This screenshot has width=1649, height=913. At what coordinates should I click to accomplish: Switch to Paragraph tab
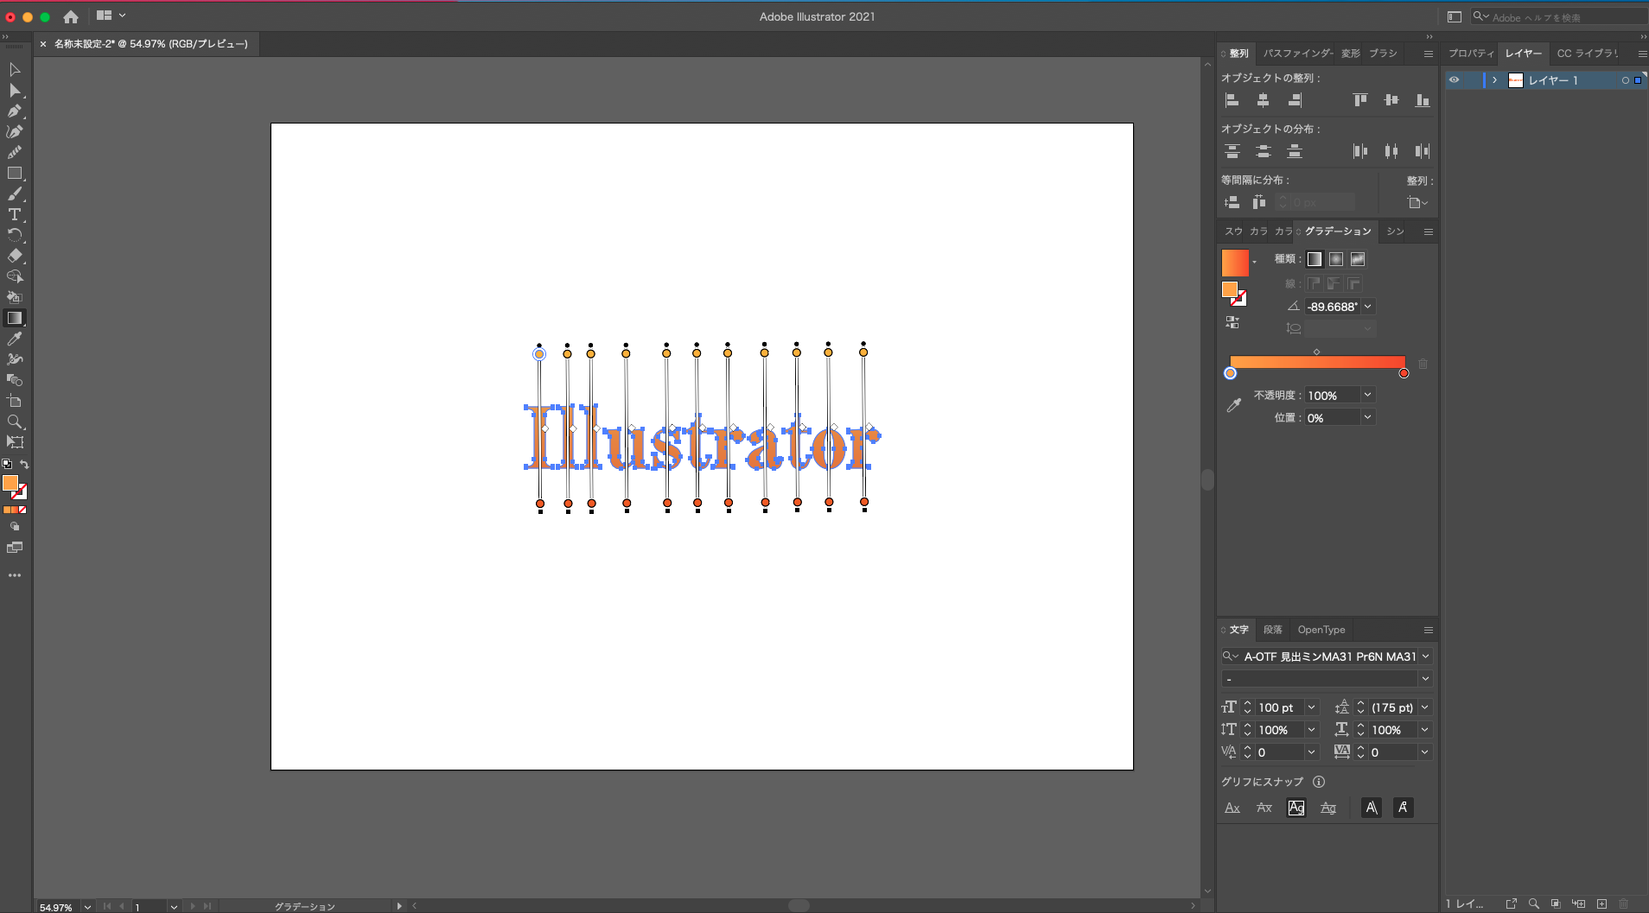(x=1273, y=630)
